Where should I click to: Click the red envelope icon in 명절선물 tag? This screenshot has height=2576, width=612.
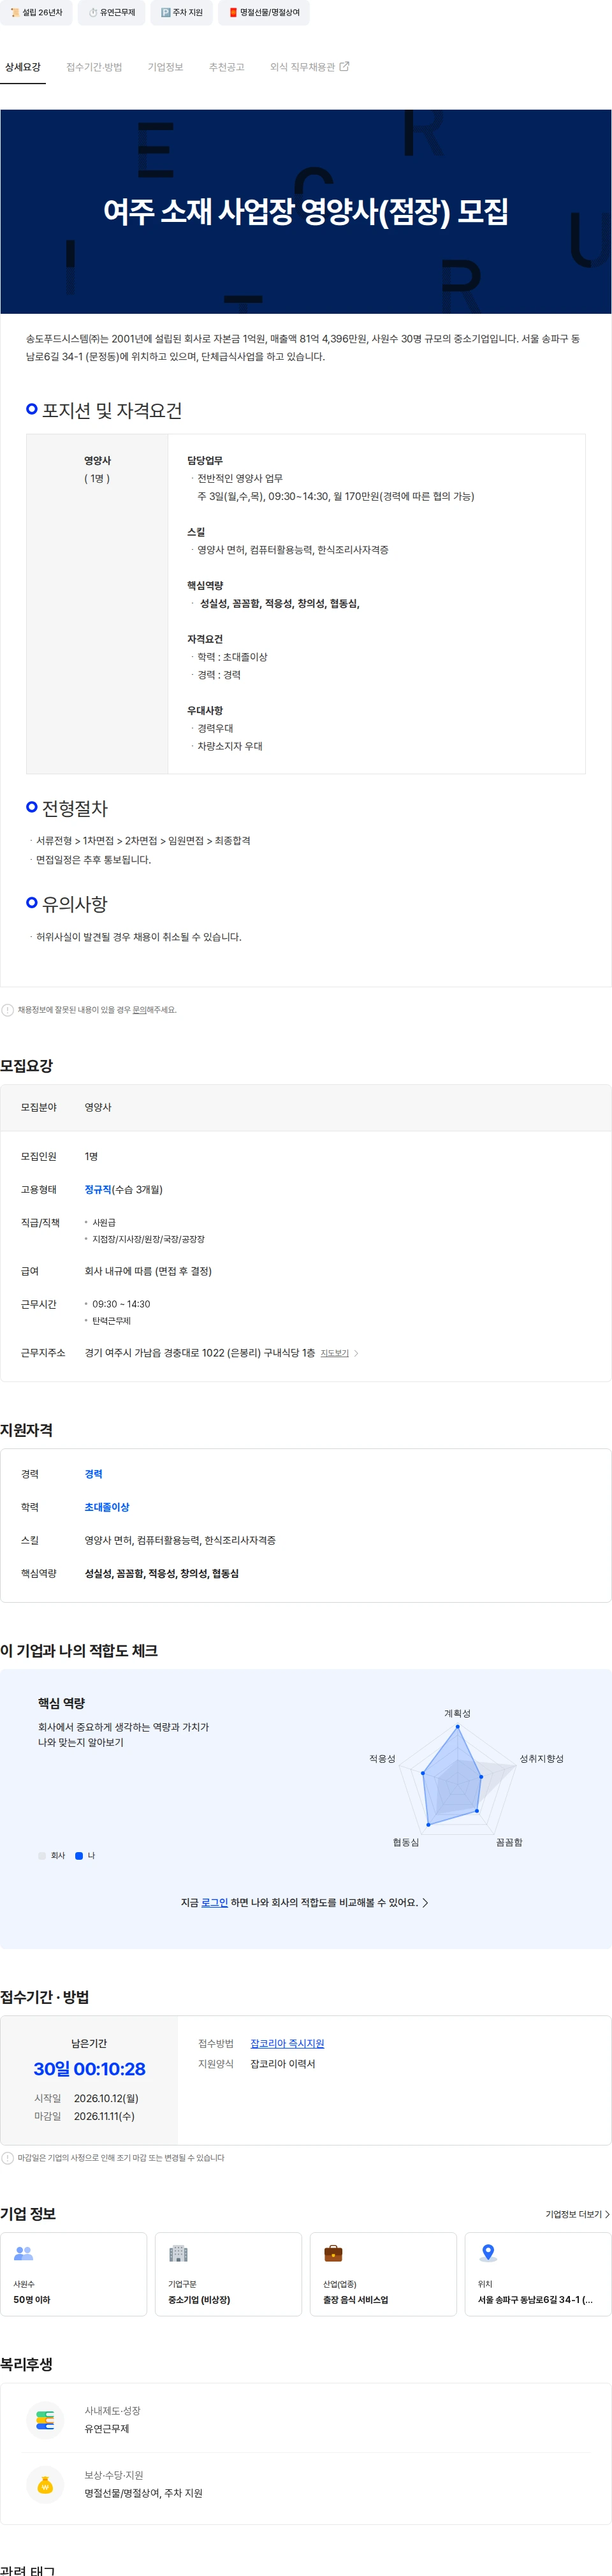pos(233,12)
